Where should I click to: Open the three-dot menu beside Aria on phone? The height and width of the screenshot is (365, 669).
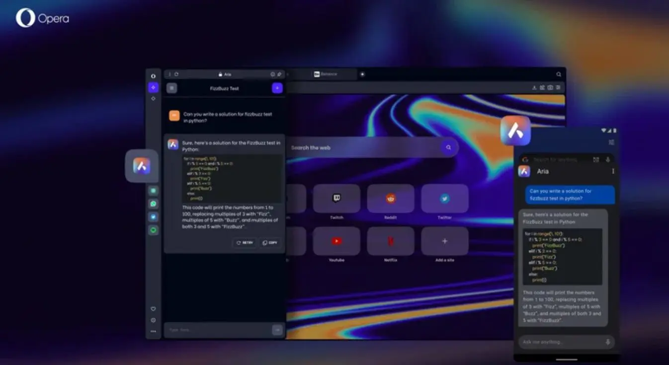tap(613, 171)
